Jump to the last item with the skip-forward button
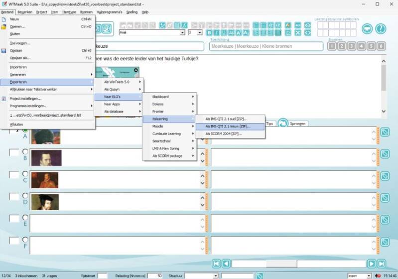 (x=382, y=264)
